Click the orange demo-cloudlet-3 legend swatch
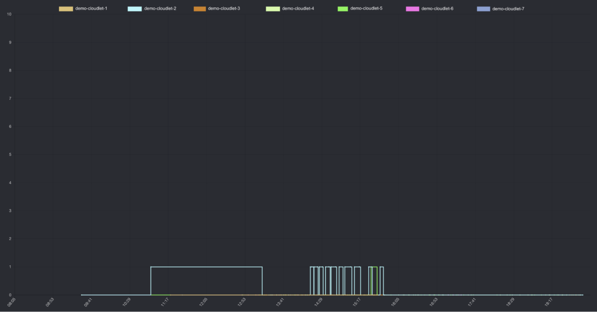This screenshot has width=597, height=312. click(200, 9)
